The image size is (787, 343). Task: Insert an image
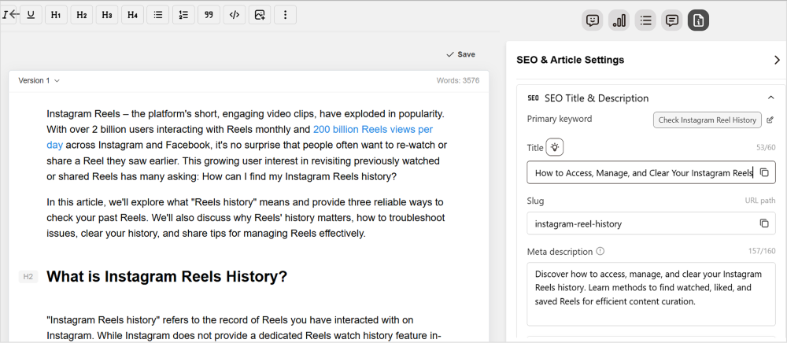click(x=260, y=14)
